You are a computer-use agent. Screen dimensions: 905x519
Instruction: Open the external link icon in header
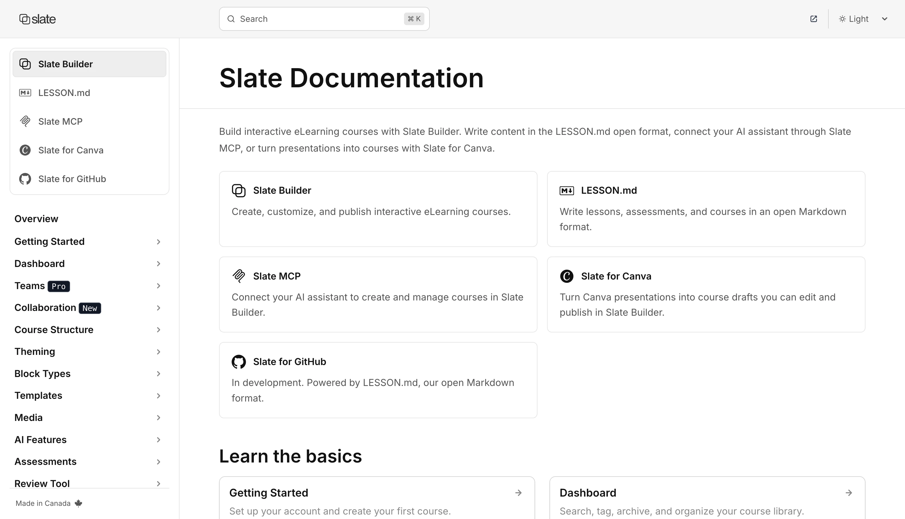[814, 19]
